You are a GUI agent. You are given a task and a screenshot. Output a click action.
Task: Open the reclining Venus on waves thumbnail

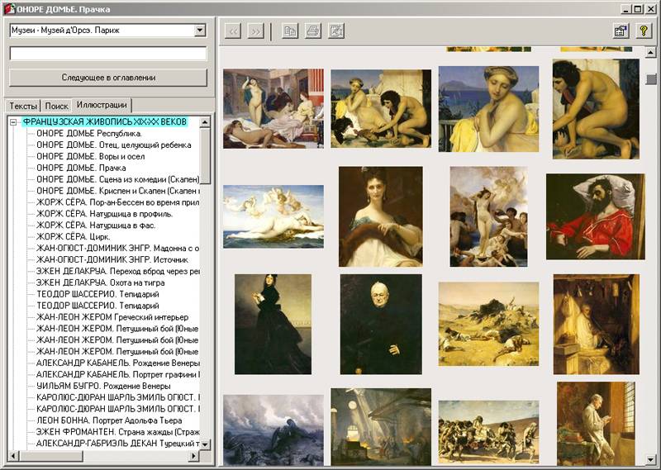(273, 216)
